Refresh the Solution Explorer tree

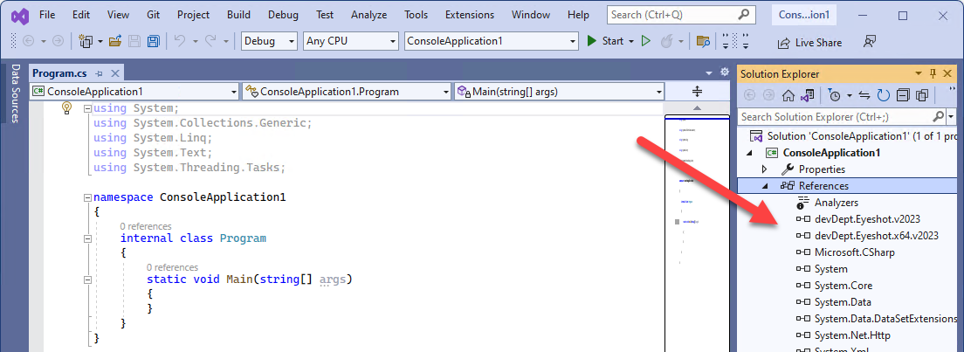point(883,95)
